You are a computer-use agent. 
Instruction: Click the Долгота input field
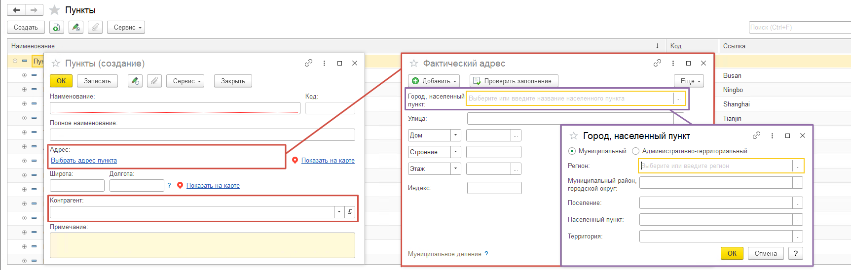[137, 185]
